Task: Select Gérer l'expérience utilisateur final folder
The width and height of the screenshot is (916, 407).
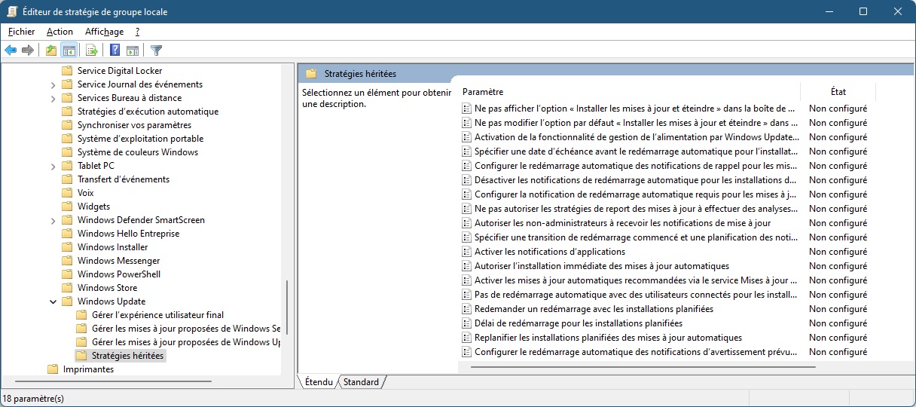Action: 157,315
